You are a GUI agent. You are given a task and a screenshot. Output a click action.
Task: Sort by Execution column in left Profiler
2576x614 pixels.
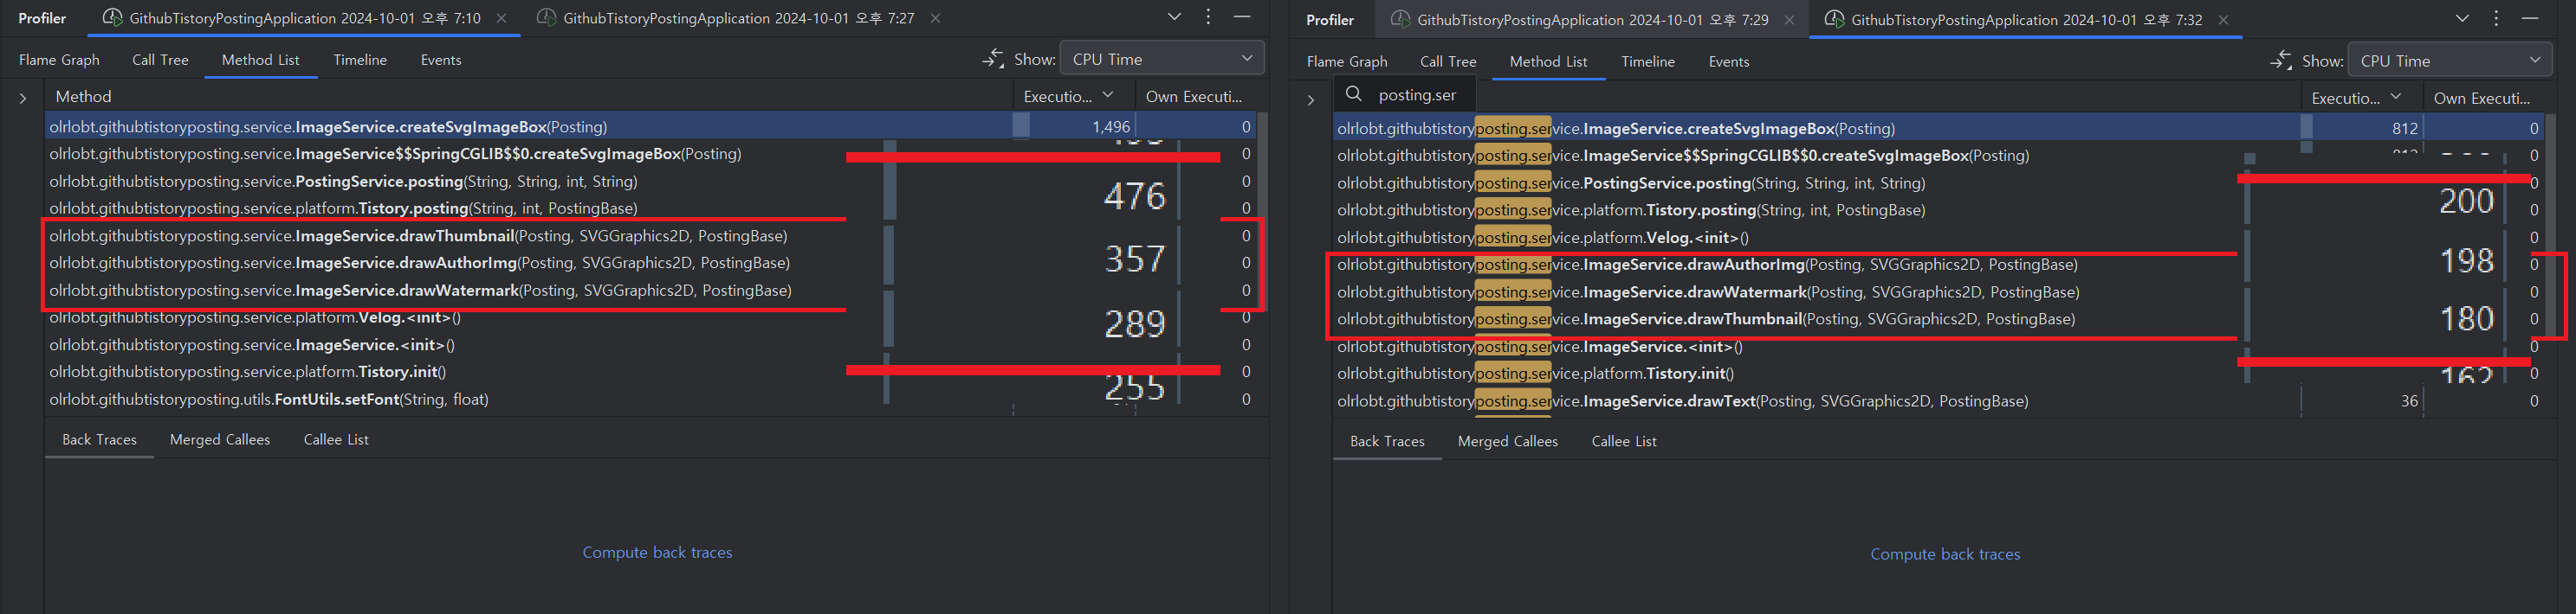[x=1073, y=97]
